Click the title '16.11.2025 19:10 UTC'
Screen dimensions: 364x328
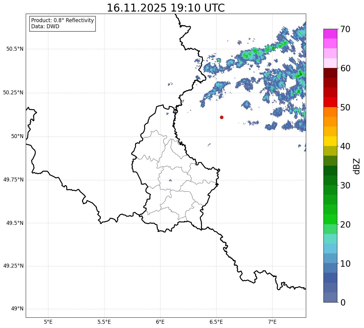166,8
